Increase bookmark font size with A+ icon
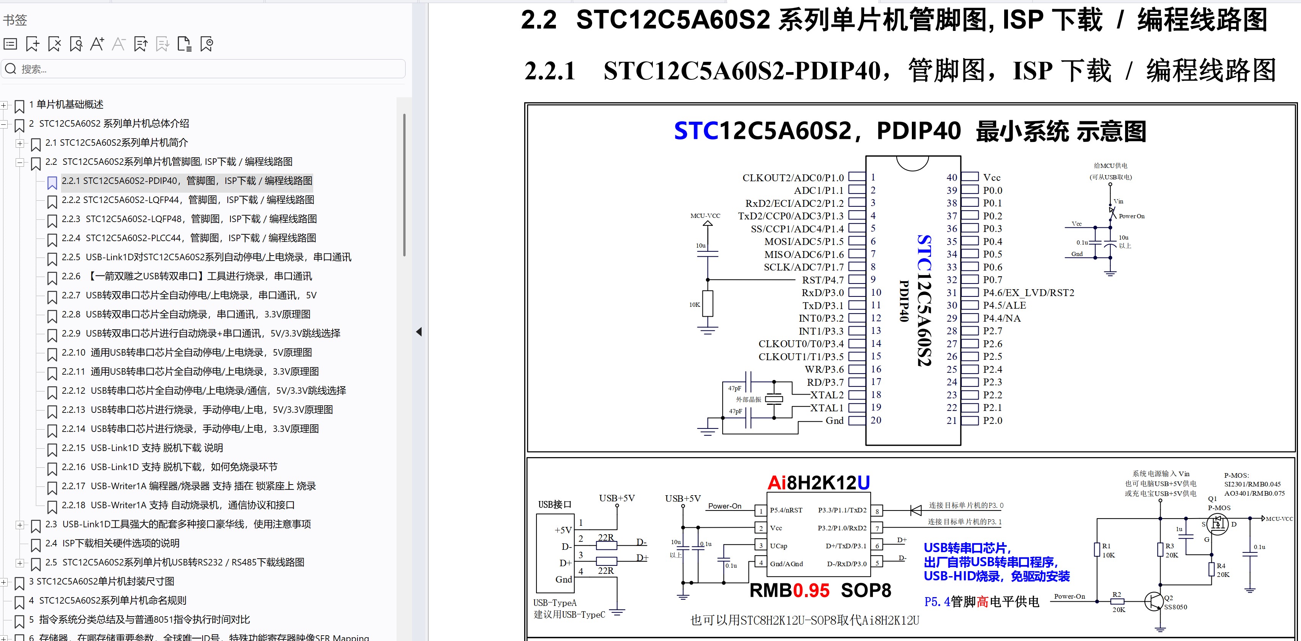This screenshot has width=1301, height=641. tap(97, 45)
